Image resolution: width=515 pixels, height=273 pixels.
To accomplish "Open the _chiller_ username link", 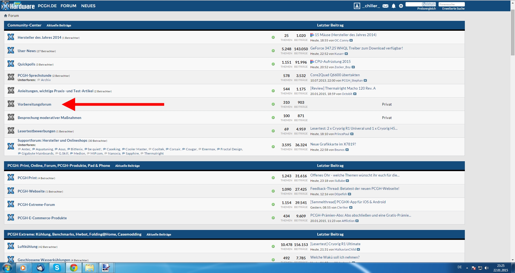I will click(371, 6).
